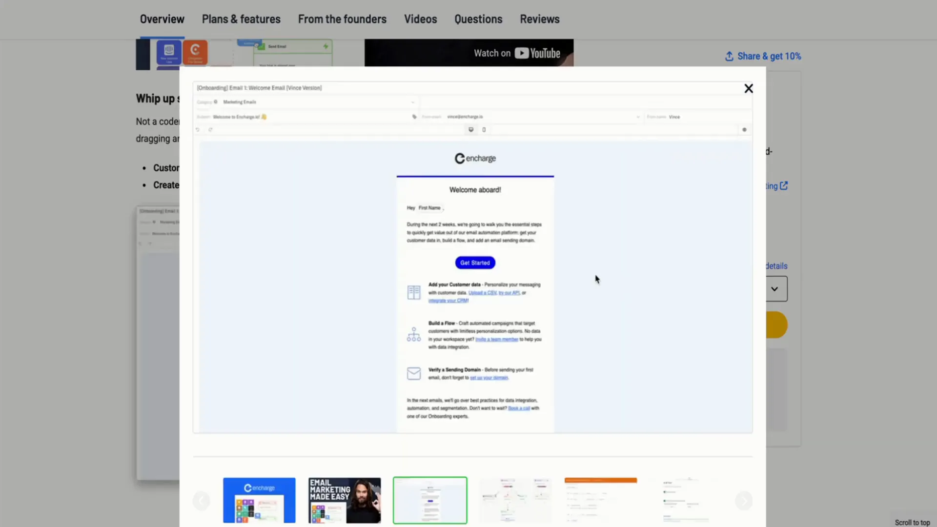Select the orange-header thumbnail

point(601,500)
